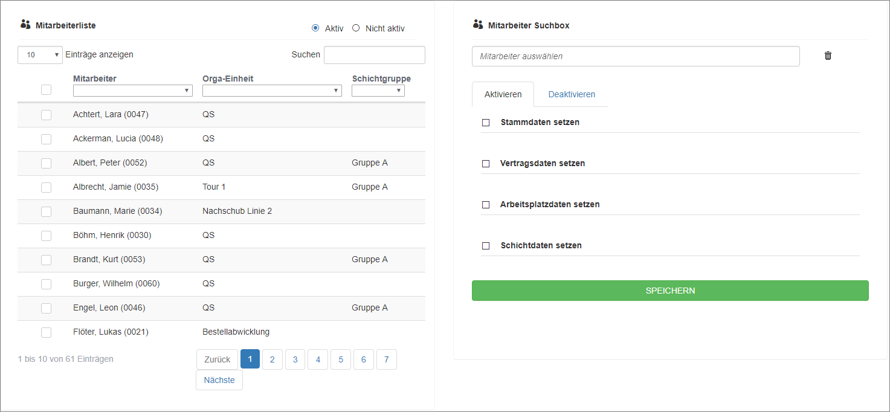Check the box for Ackerman, Lucia (0048)
Viewport: 890px width, 412px height.
(46, 139)
